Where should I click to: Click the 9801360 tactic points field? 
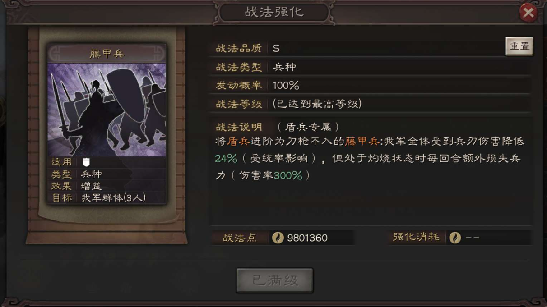pos(312,238)
